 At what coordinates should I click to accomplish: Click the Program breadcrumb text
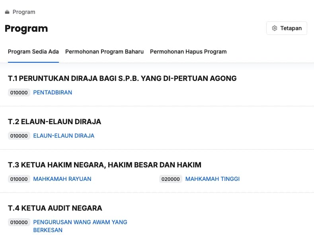24,12
